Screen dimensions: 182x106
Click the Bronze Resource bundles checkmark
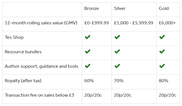(88, 52)
